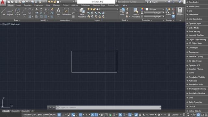Switch to the Parametric ribbon tab
This screenshot has height=117, width=208.
click(x=39, y=5)
